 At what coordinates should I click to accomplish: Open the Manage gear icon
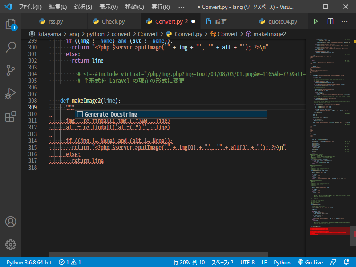[11, 244]
